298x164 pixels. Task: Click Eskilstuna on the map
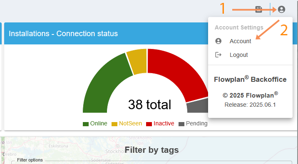coord(58,146)
